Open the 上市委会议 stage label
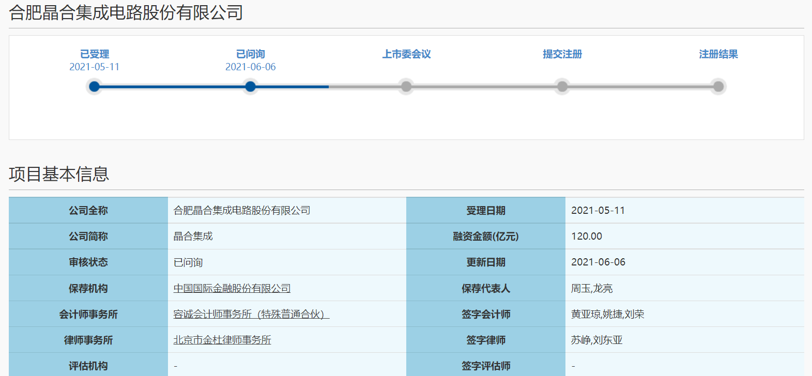Viewport: 812px width, 376px height. [x=406, y=54]
